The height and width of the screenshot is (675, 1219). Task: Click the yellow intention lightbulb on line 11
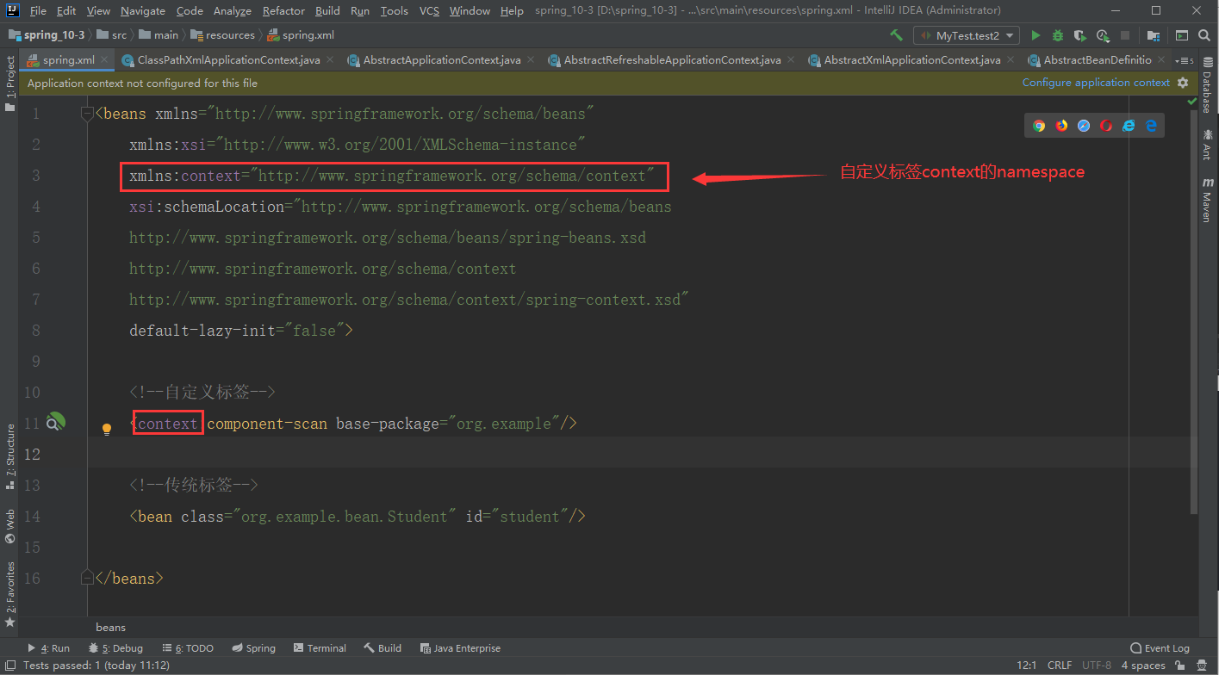pyautogui.click(x=107, y=429)
